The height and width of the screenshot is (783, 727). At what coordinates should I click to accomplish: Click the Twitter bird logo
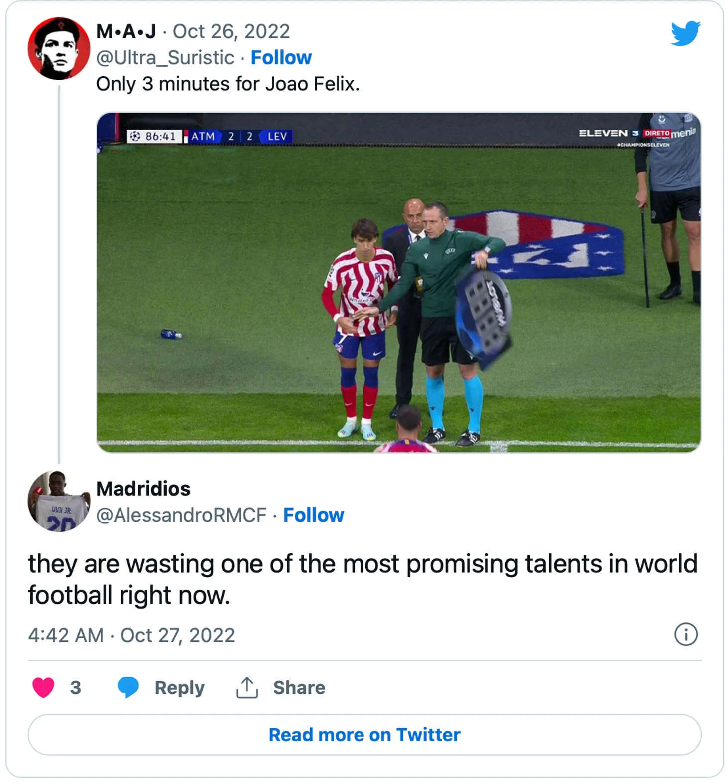pyautogui.click(x=685, y=33)
